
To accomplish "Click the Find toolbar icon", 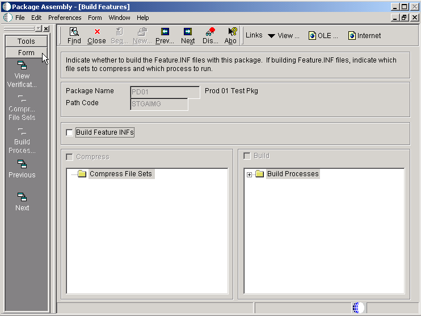I will (74, 32).
